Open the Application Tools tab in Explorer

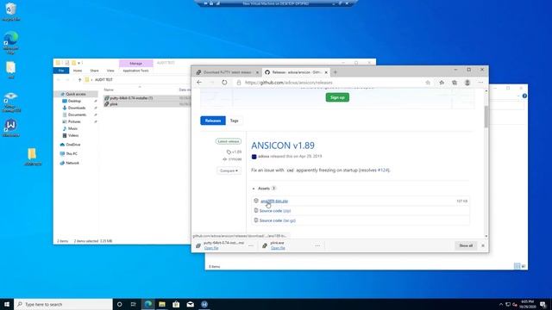tap(136, 71)
